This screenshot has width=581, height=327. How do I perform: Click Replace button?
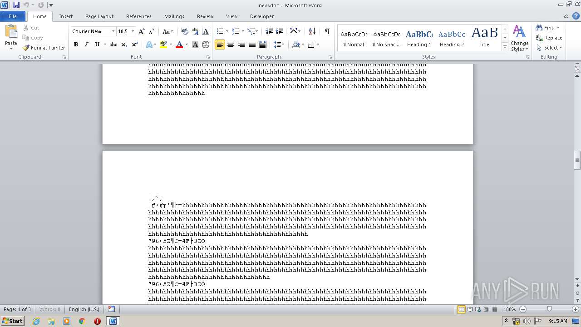pyautogui.click(x=549, y=38)
